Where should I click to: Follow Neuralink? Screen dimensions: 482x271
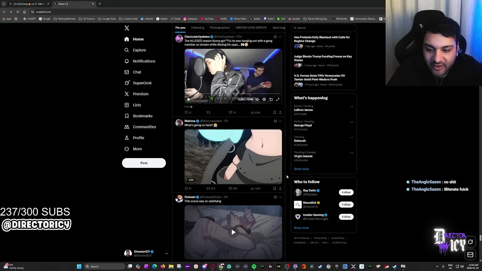[346, 204]
